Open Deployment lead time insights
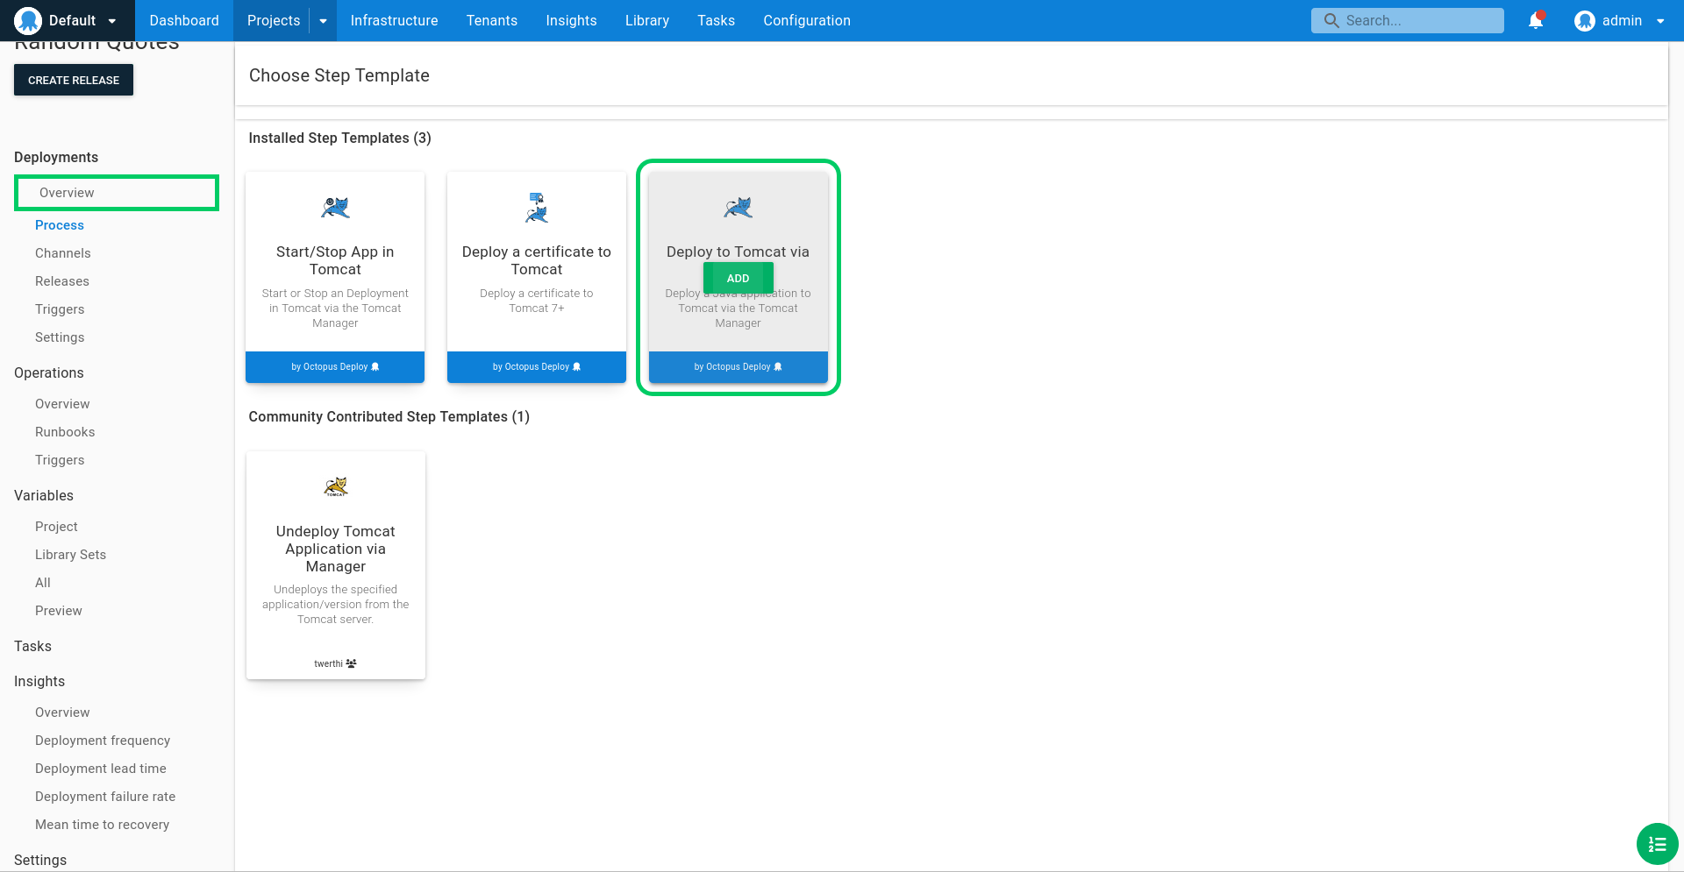 pyautogui.click(x=101, y=769)
